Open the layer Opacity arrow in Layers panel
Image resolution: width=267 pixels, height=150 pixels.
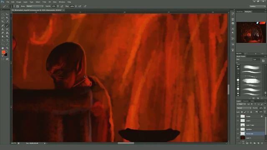tap(264, 108)
